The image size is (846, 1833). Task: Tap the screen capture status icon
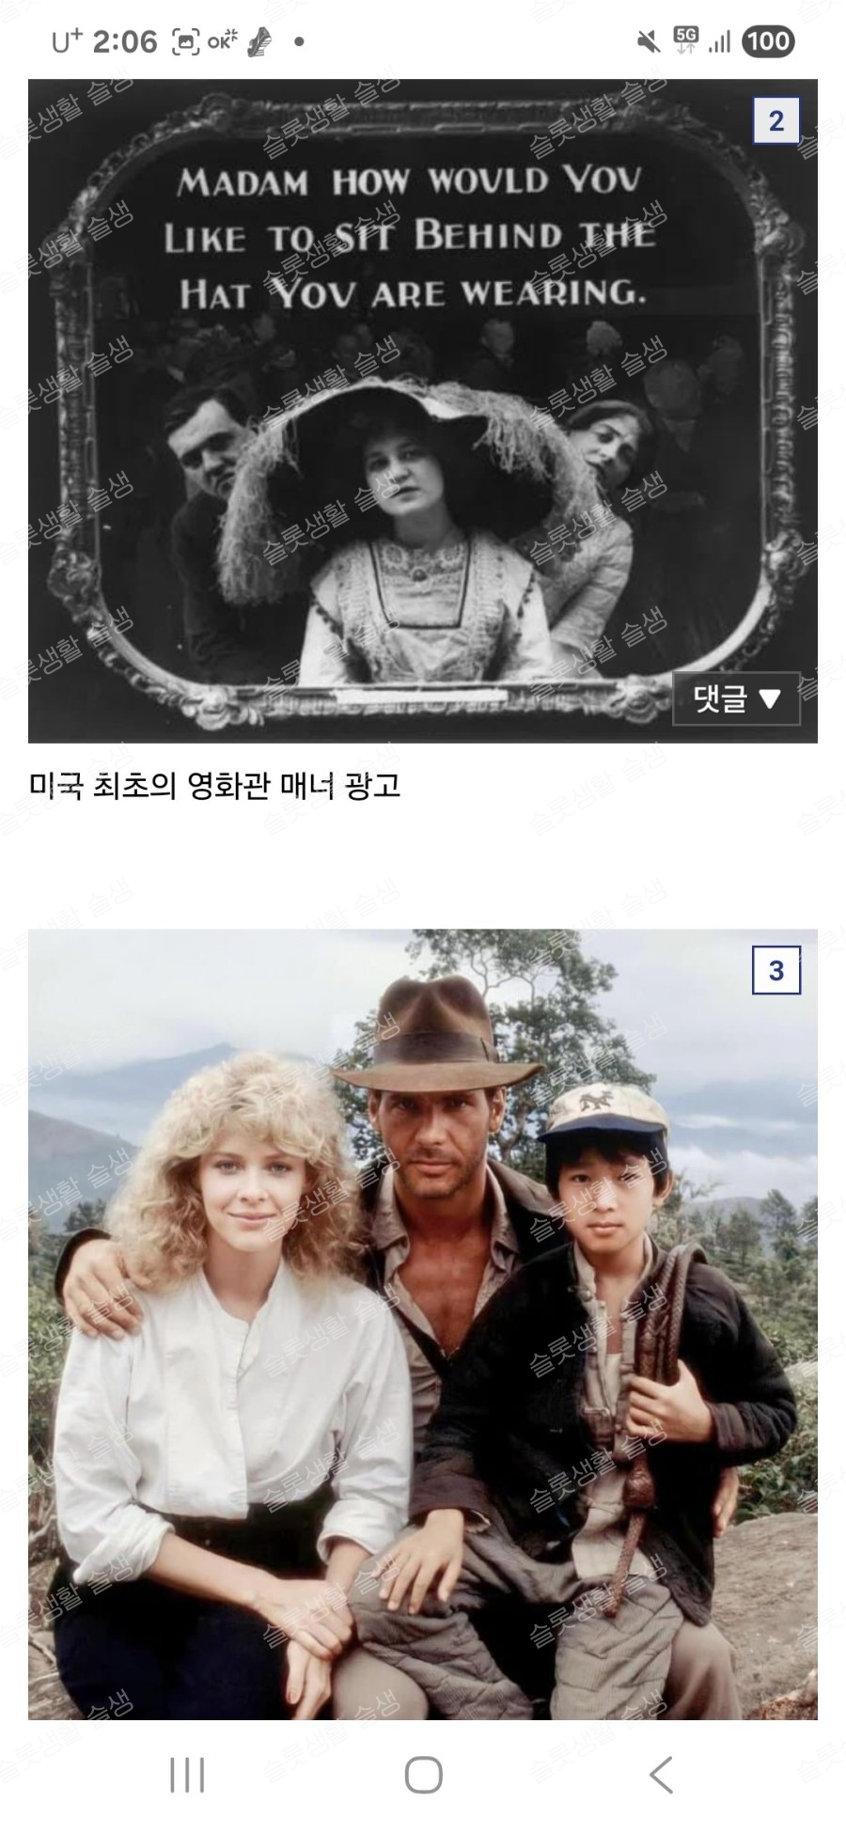[186, 41]
